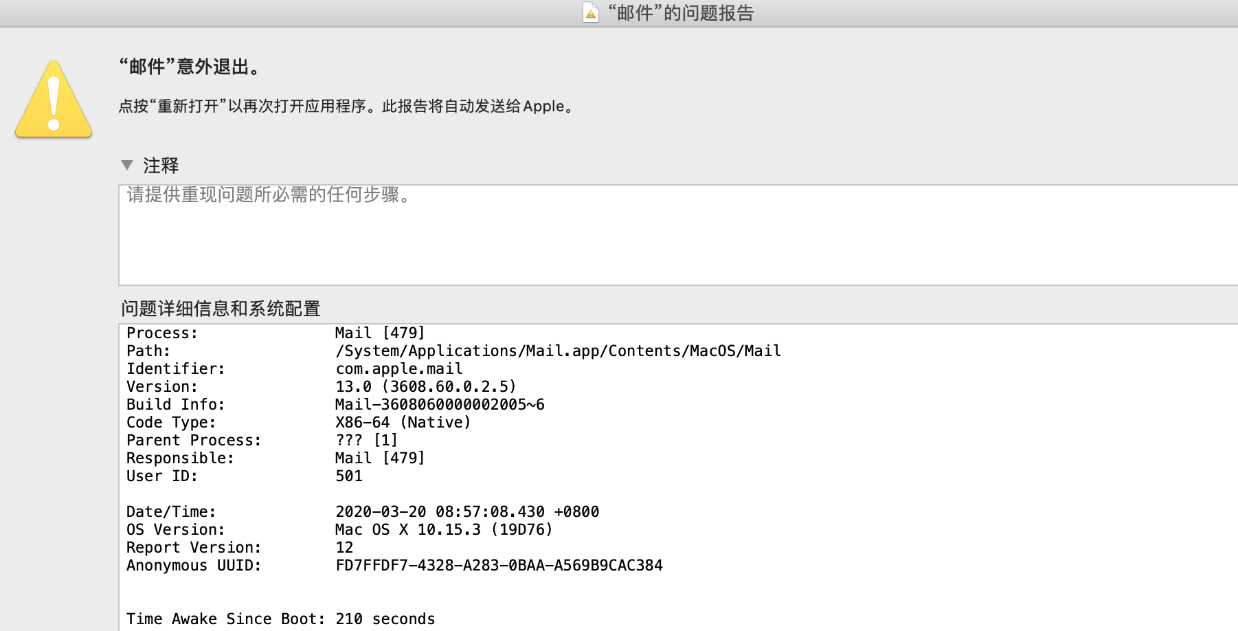
Task: Click the Build Info: field label
Action: [x=176, y=404]
